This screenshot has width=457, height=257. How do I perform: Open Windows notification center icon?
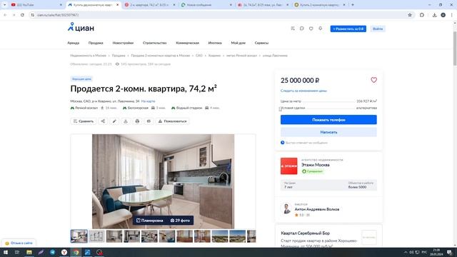click(x=450, y=252)
